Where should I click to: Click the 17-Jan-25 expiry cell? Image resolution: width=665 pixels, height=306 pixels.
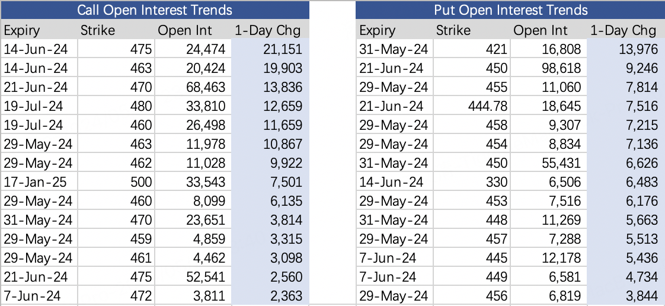pos(40,182)
